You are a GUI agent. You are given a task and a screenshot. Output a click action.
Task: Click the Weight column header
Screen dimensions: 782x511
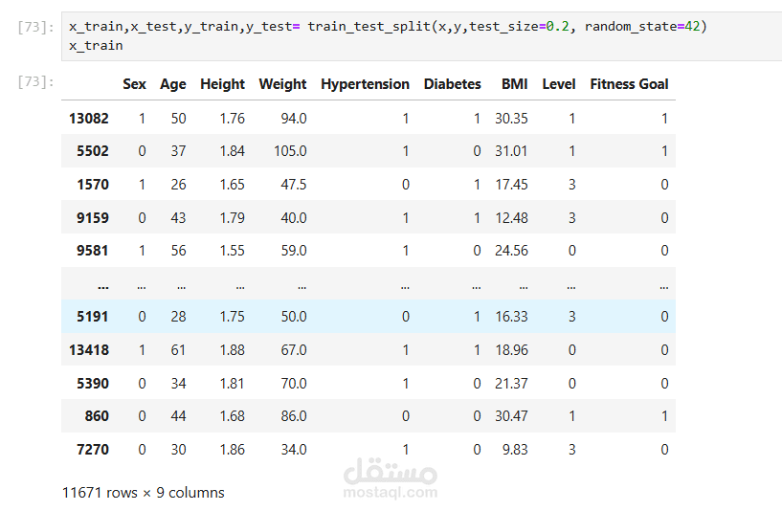pos(282,84)
